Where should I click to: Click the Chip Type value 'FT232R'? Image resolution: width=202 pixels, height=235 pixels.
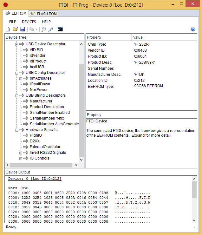142,44
